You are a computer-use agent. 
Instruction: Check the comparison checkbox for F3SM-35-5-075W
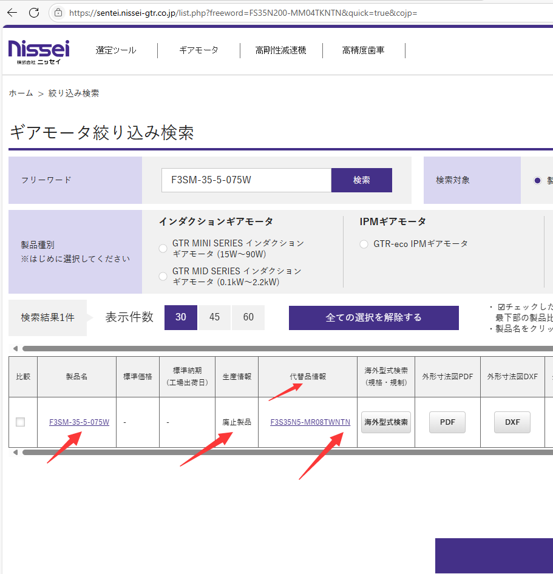coord(22,422)
